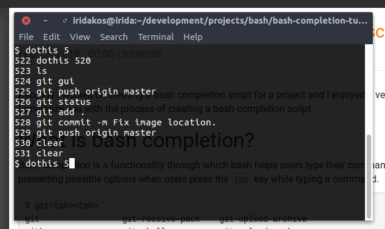The image size is (385, 229).
Task: Maximize the terminal window
Action: (64, 21)
